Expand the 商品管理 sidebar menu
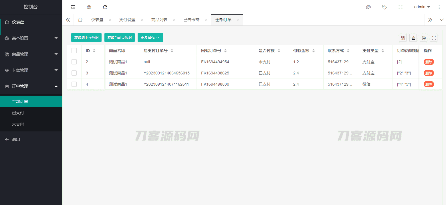Viewport: 446px width, 205px height. pyautogui.click(x=31, y=54)
